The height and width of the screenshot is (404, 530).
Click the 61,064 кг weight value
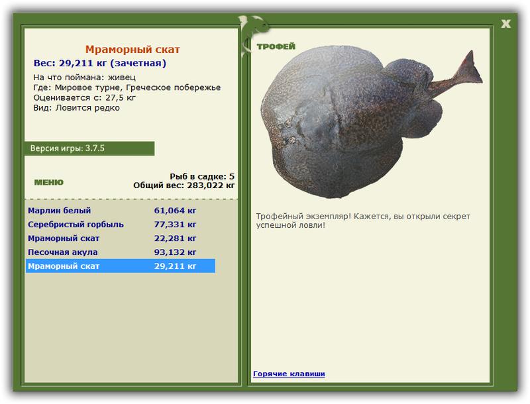(x=175, y=211)
